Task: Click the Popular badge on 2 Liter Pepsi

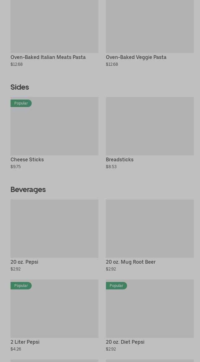Action: coord(21,286)
